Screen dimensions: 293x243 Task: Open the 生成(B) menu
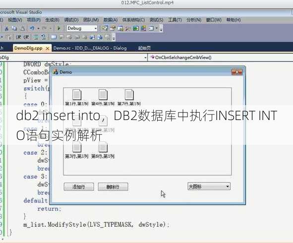tap(53, 20)
